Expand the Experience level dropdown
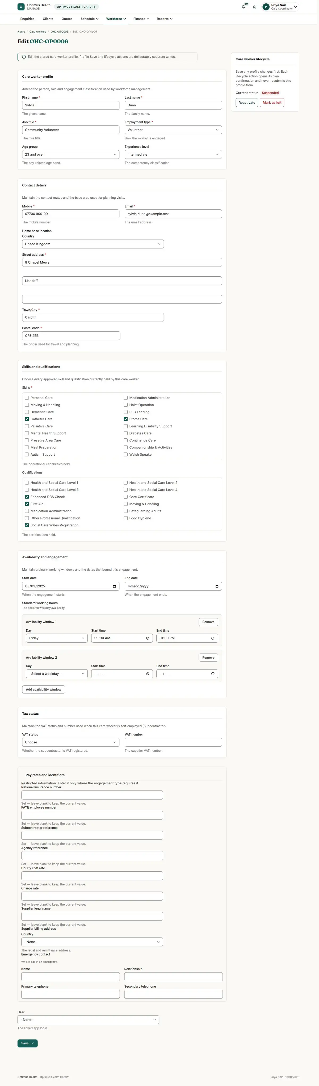The width and height of the screenshot is (319, 1086). click(173, 154)
